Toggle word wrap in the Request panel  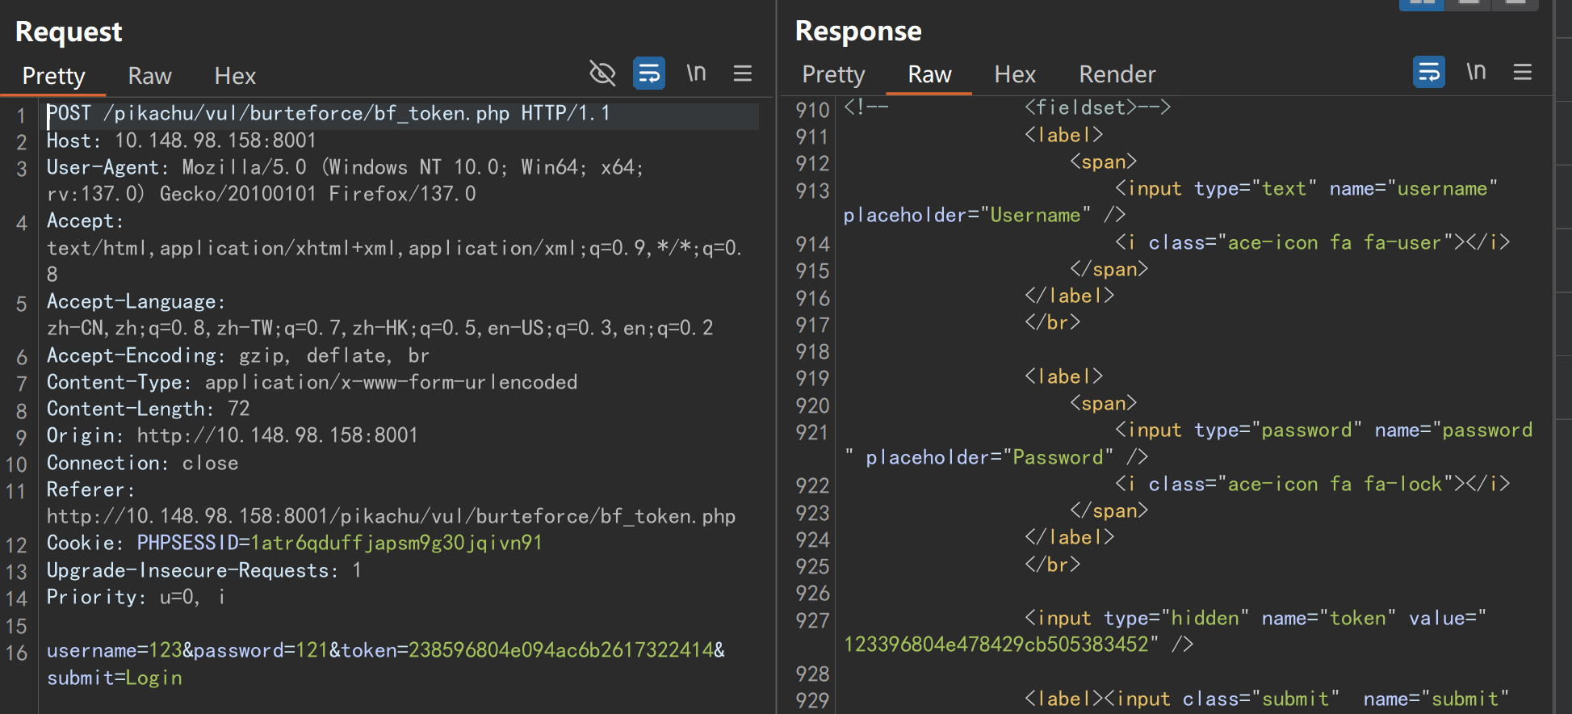click(649, 73)
